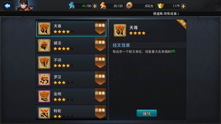This screenshot has width=221, height=124.
Task: Select the 天尊 entry in the list
Action: [72, 29]
